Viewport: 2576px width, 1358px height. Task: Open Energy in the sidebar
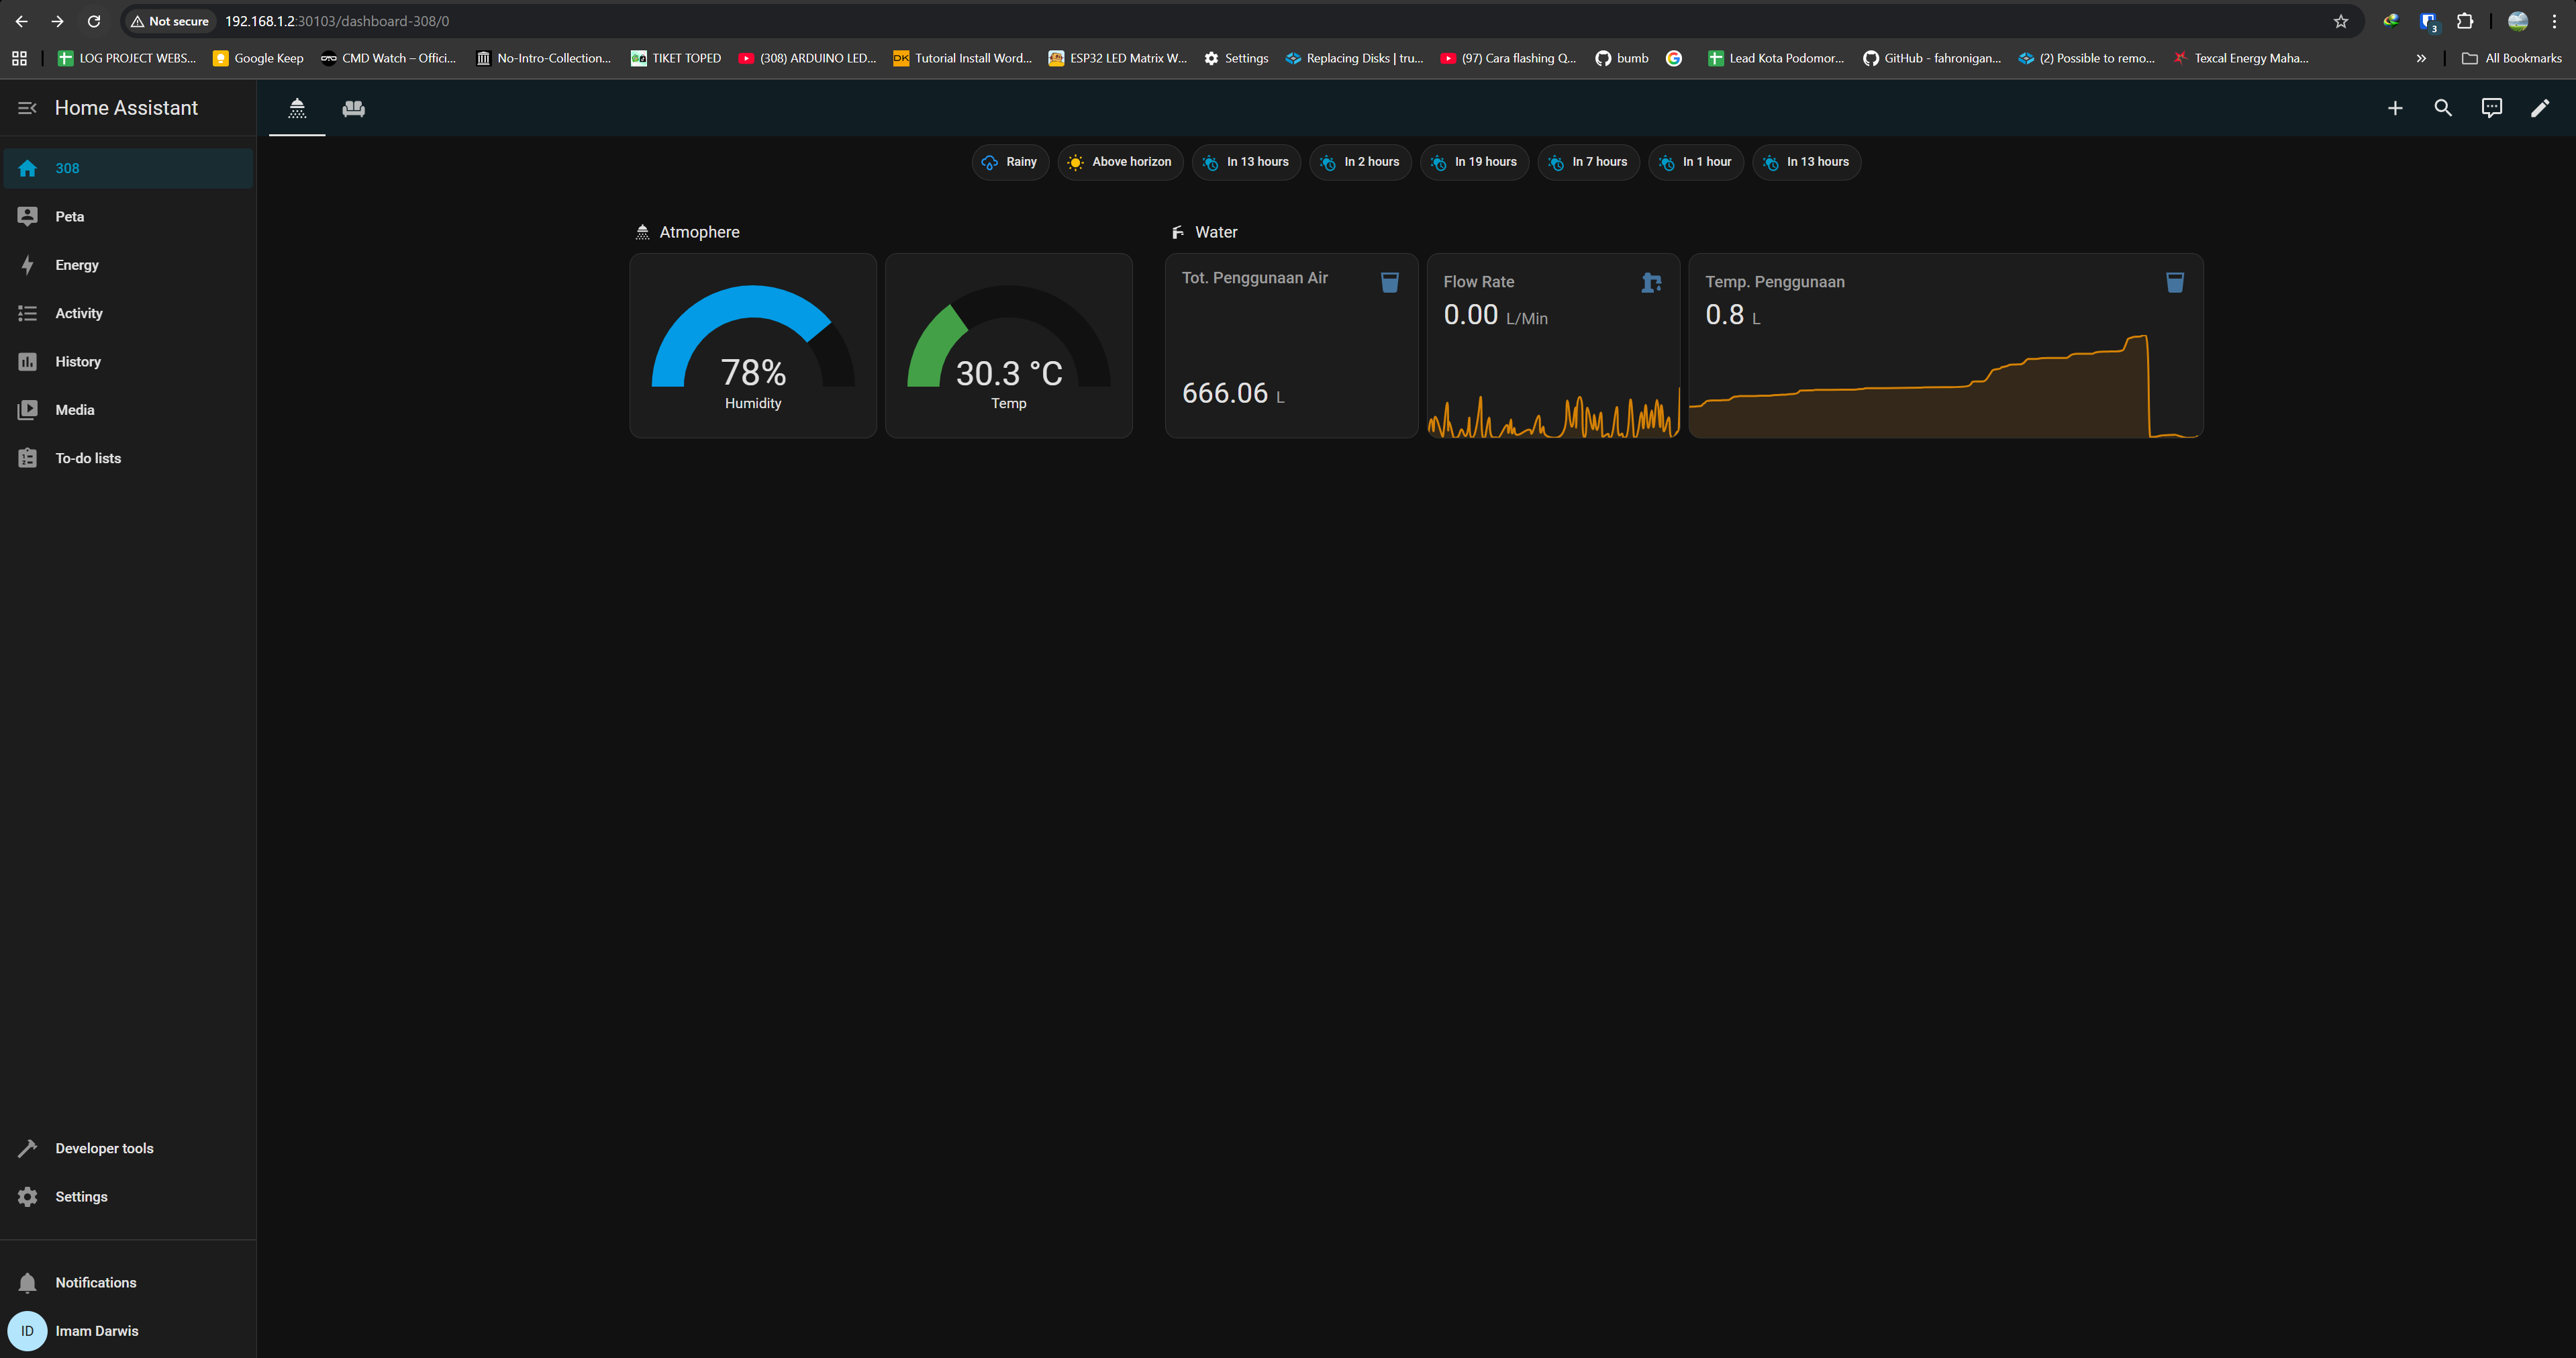pyautogui.click(x=77, y=265)
